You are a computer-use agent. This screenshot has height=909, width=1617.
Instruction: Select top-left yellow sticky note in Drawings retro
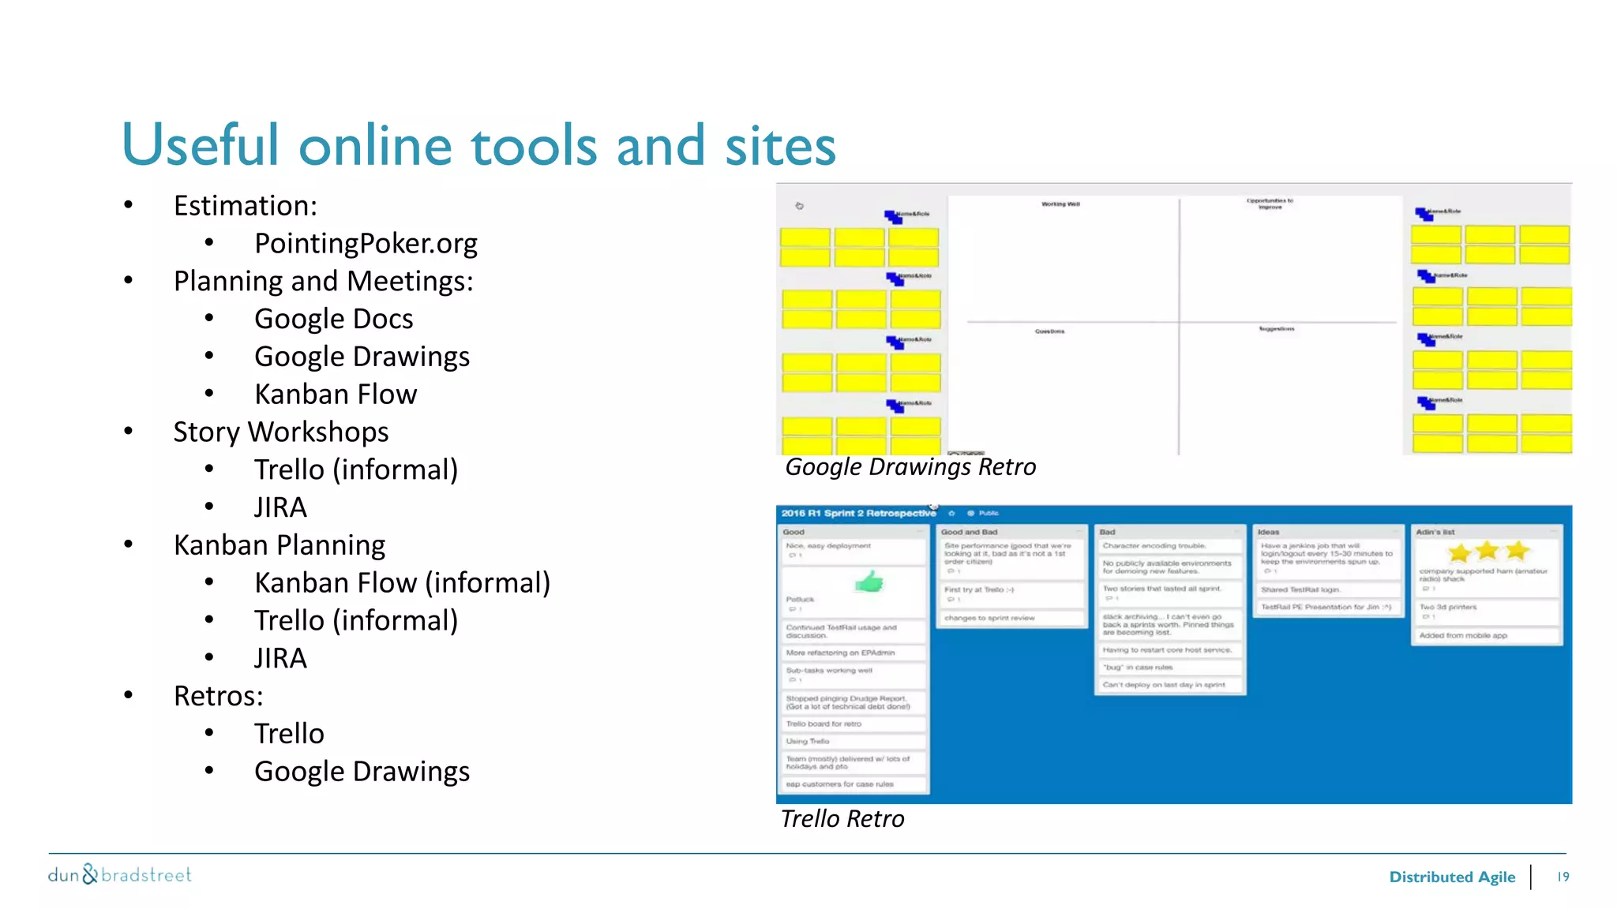pos(805,237)
